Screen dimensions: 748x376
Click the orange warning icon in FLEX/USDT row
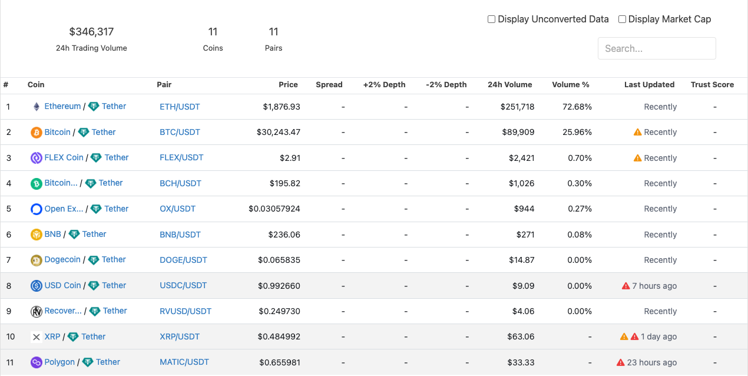[637, 158]
